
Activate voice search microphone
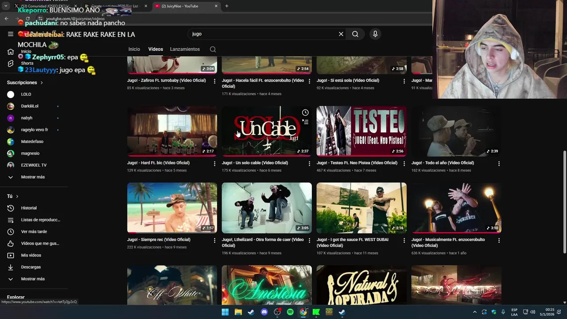[375, 34]
